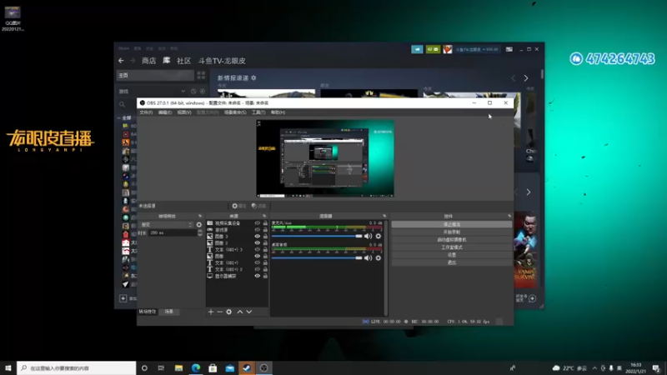Go to Steam 商店 store page
The width and height of the screenshot is (667, 375).
pos(149,61)
